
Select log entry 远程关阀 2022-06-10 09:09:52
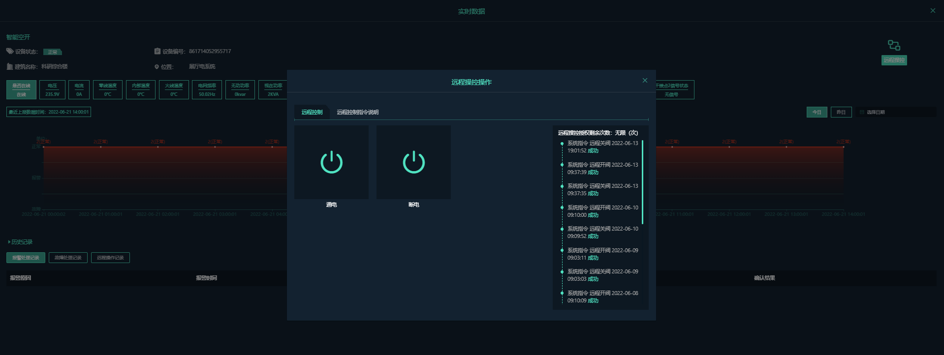coord(602,233)
